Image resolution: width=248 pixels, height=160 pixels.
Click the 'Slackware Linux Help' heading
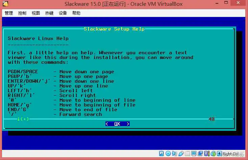point(38,38)
